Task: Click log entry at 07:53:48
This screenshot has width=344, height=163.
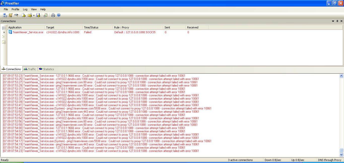Action: (107, 108)
